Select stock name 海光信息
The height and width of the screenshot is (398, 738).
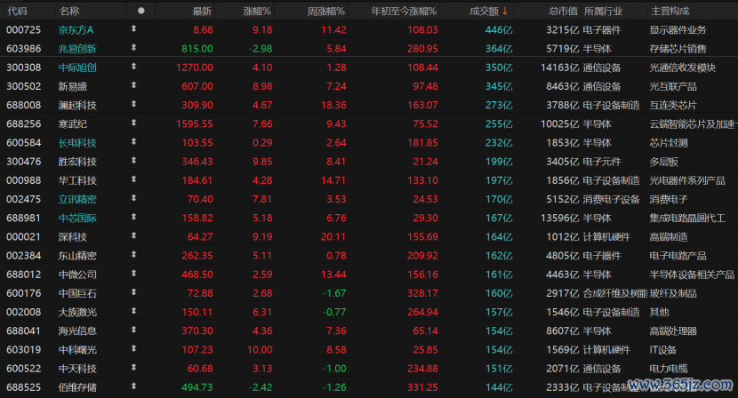(x=77, y=331)
